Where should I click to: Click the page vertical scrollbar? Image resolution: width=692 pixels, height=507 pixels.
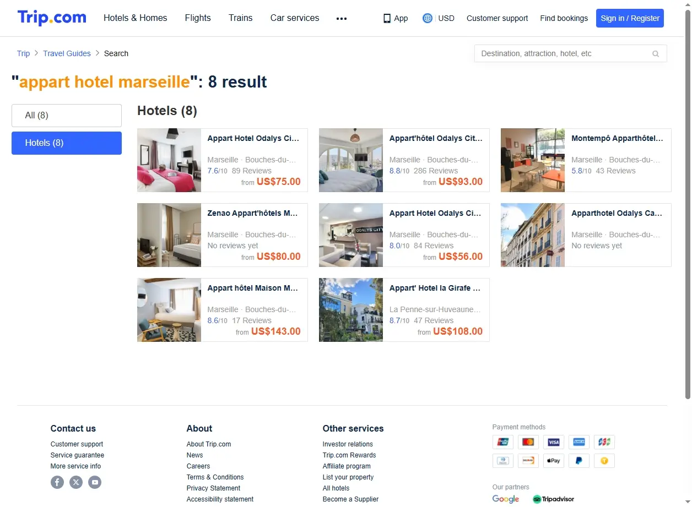click(688, 204)
